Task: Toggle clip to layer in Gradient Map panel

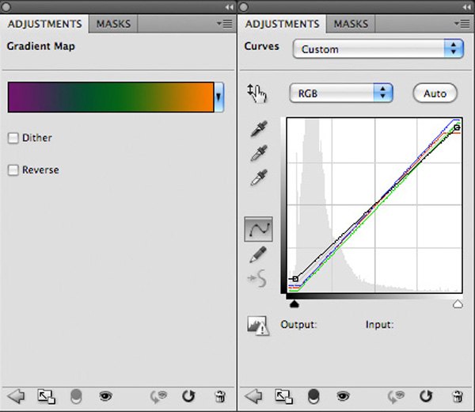Action: (76, 396)
